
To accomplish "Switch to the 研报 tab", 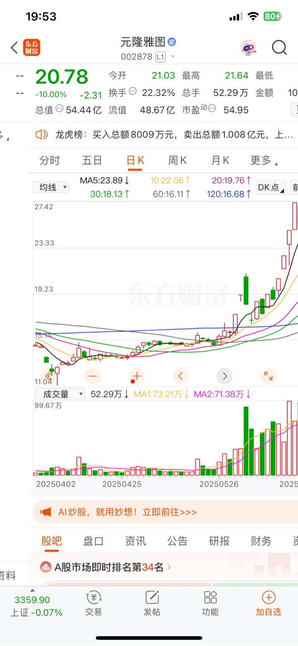I will coord(219,541).
